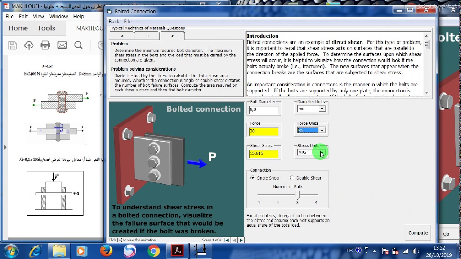This screenshot has height=259, width=461.
Task: Click the battery status tray icon
Action: (x=395, y=251)
